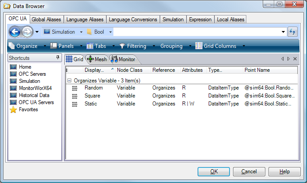Click the refresh icon beside address bar
This screenshot has width=307, height=183.
click(292, 32)
